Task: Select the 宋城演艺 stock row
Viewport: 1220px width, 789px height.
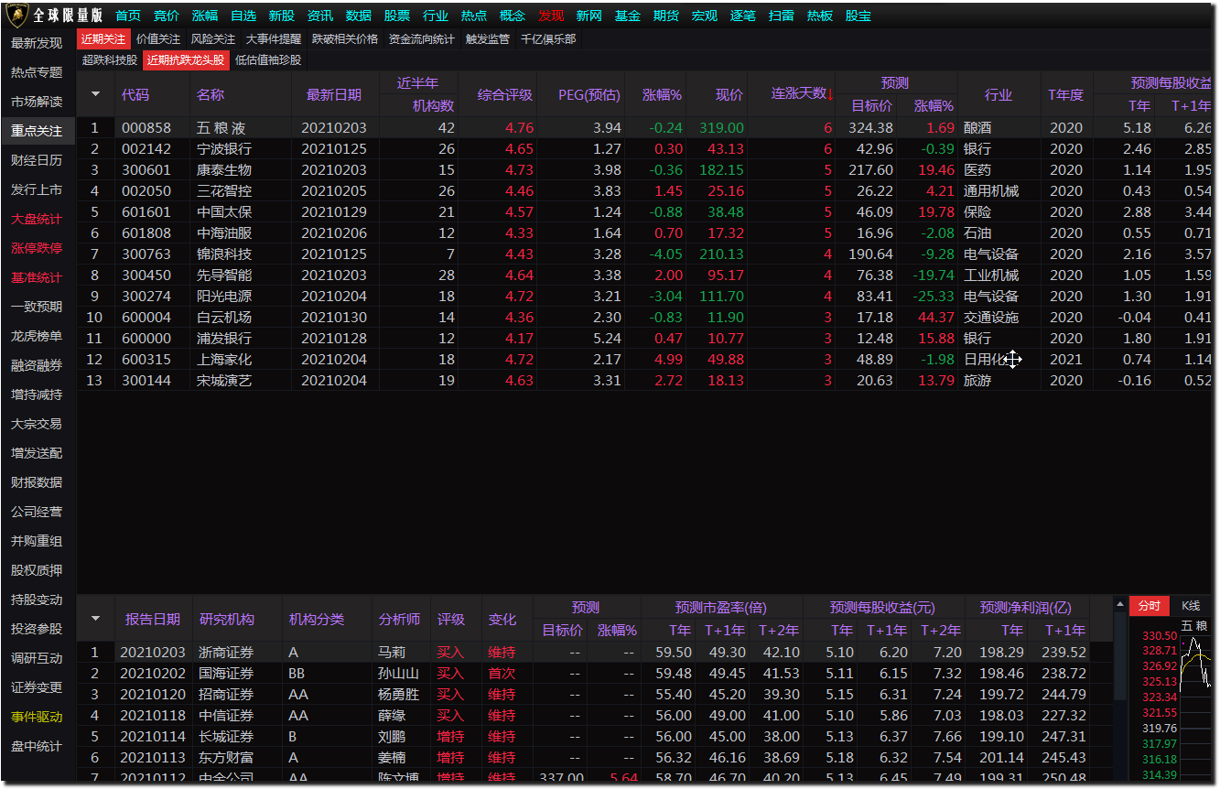Action: click(645, 381)
